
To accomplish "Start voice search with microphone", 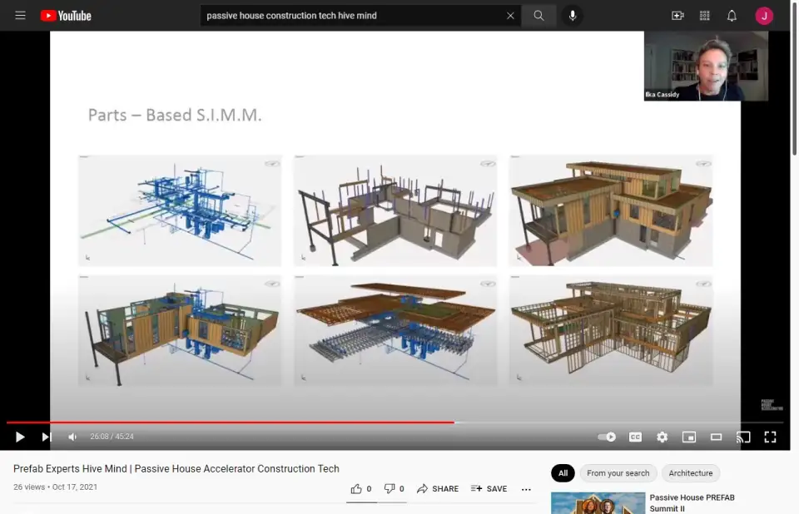I will 573,16.
